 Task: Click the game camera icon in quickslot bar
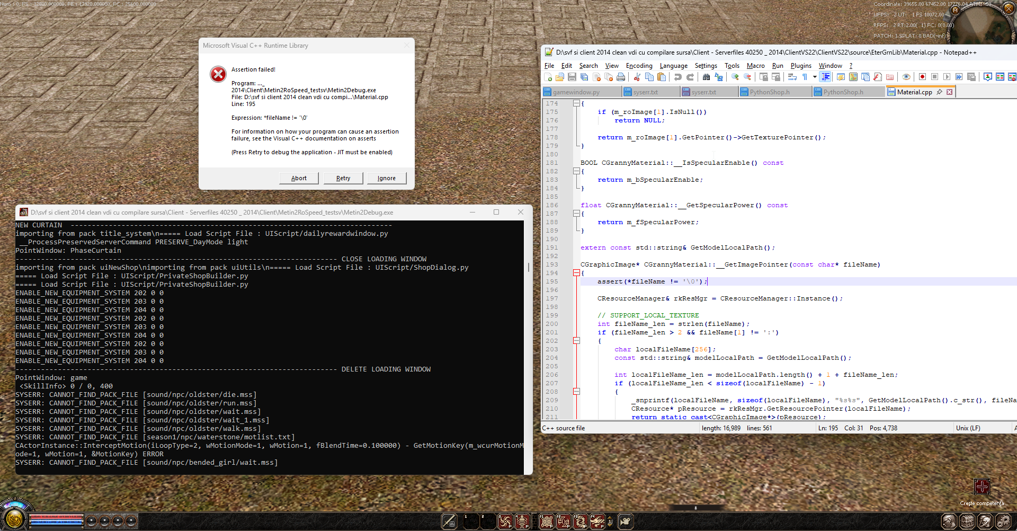point(626,521)
